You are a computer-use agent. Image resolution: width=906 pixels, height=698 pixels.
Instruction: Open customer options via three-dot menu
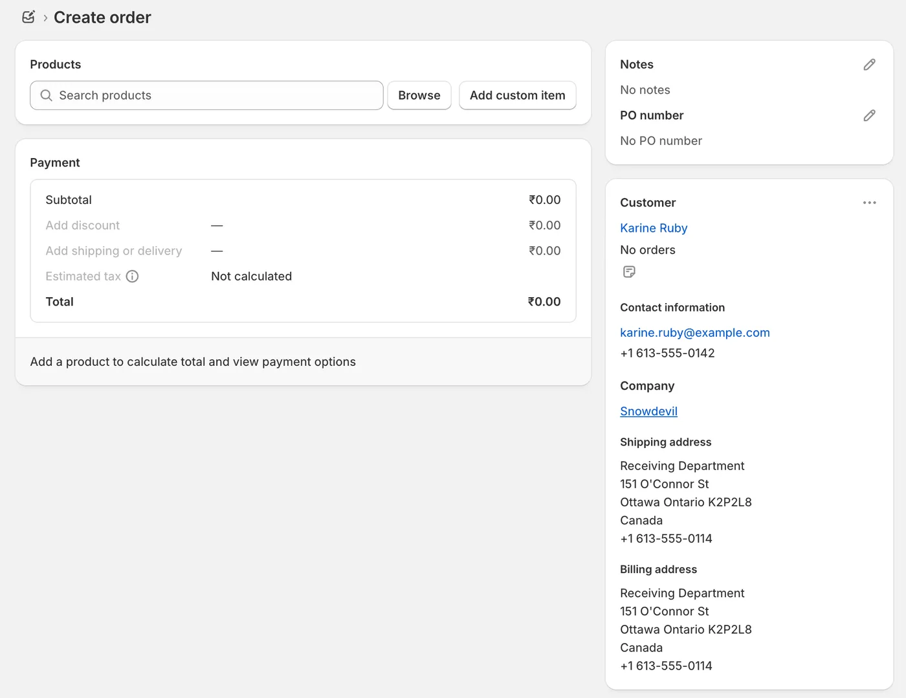[869, 203]
